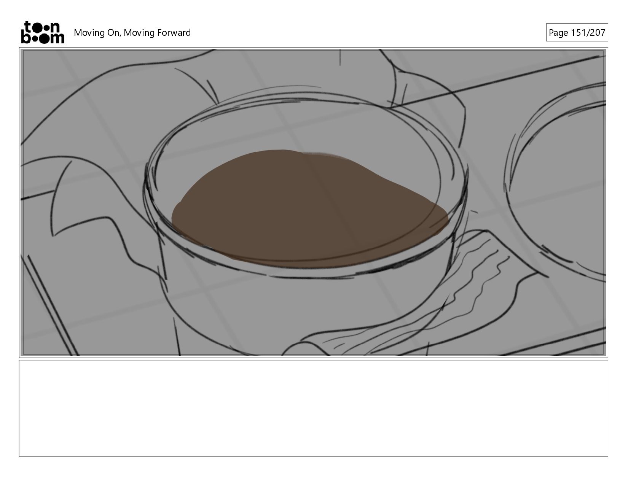Select the title text 'Moving On, Moving Forward'
The width and height of the screenshot is (628, 485).
tap(132, 33)
